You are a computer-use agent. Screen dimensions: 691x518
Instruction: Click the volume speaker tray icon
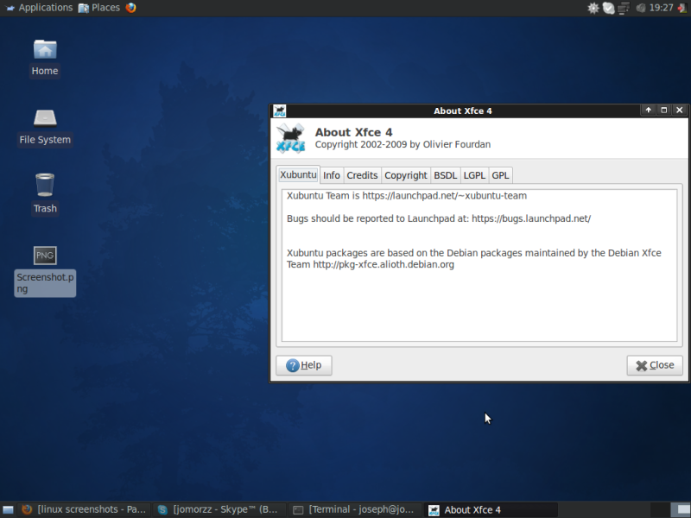pyautogui.click(x=641, y=8)
